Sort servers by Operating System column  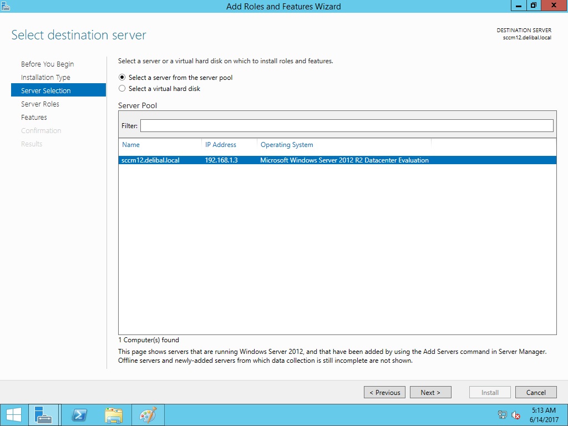287,145
